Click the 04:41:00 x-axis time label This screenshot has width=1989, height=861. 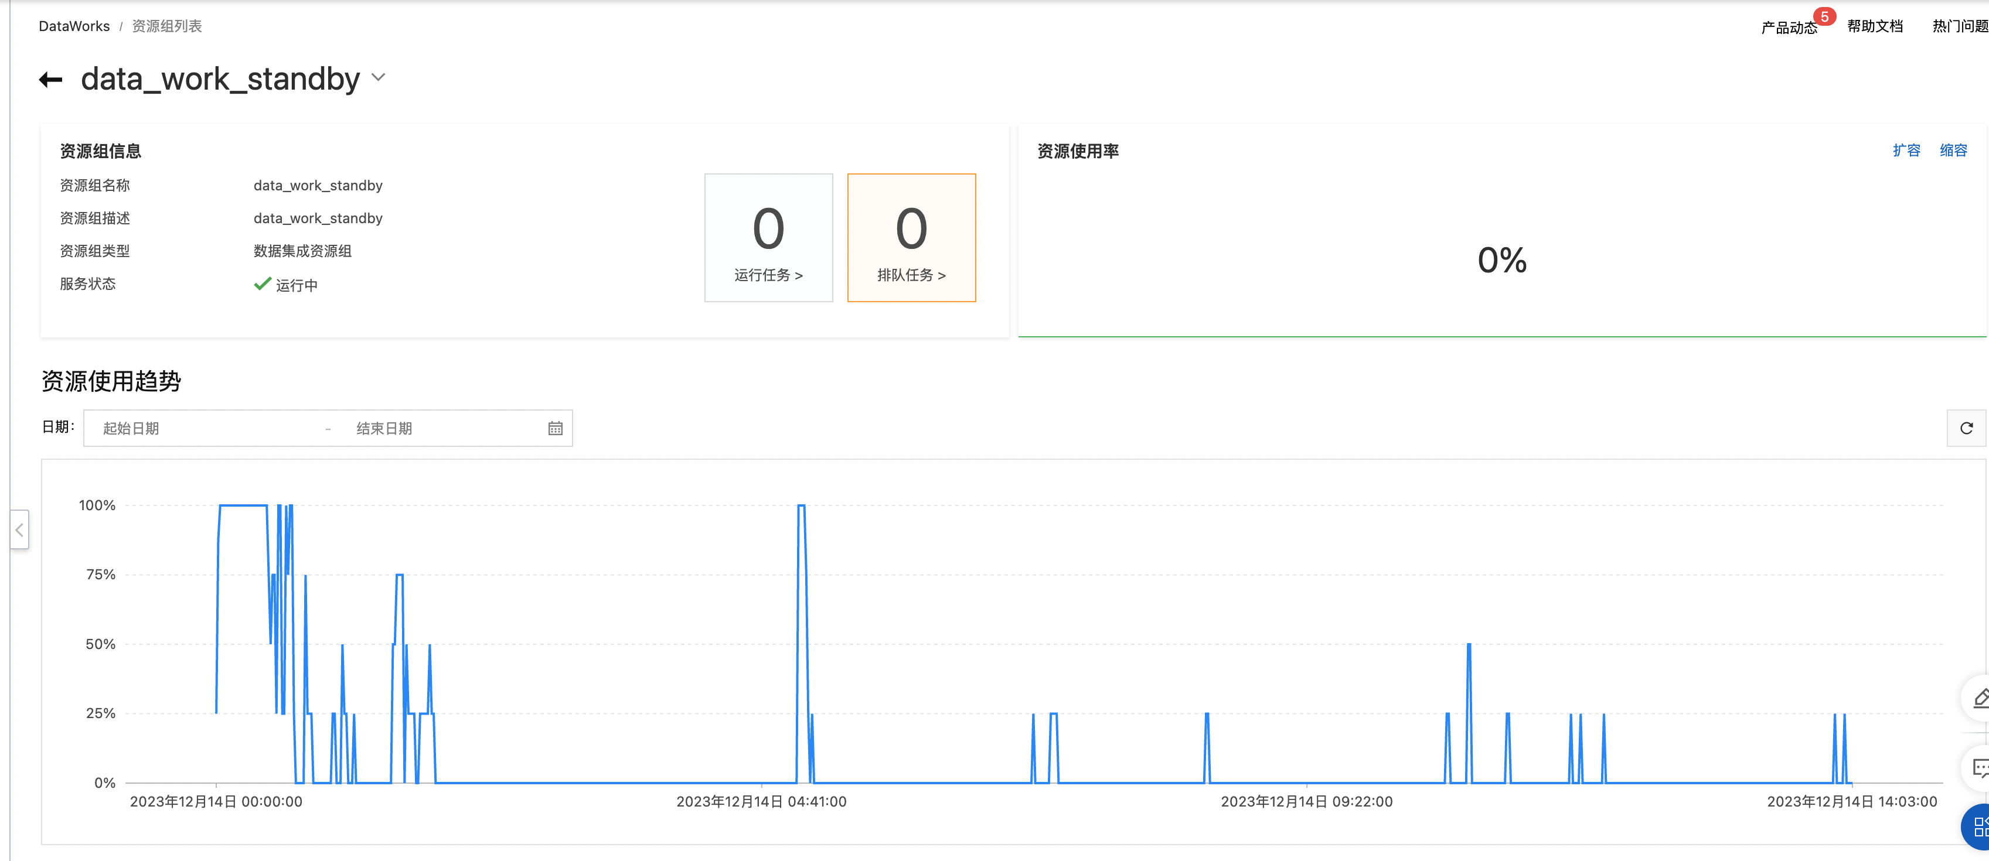point(761,802)
